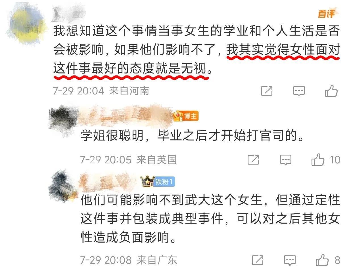This screenshot has width=351, height=267.
Task: Like the 铁粉1 reply from 广东
Action: tap(323, 260)
